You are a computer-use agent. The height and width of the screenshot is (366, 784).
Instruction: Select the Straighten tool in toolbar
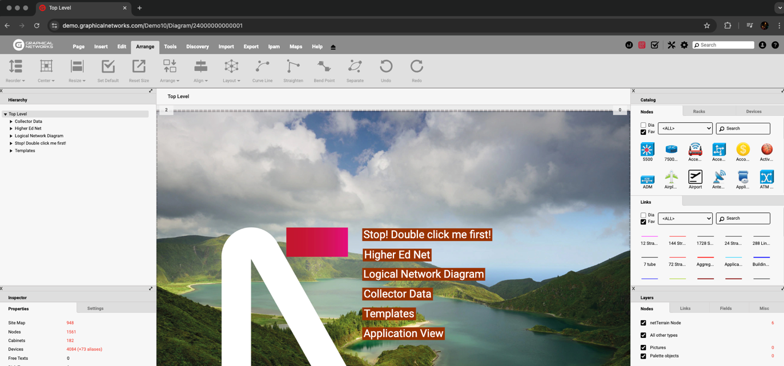[x=293, y=67]
